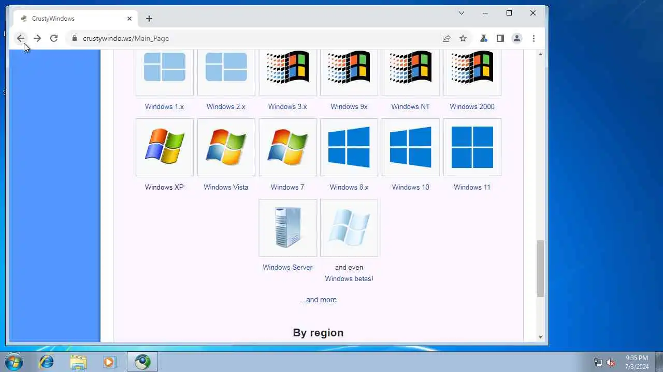Screen dimensions: 663x372
Task: Click the address bar URL
Action: 126,38
